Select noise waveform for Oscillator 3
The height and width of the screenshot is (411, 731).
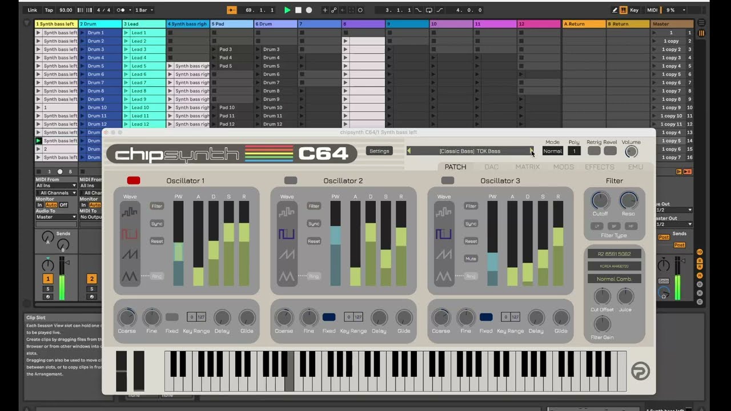pyautogui.click(x=444, y=212)
